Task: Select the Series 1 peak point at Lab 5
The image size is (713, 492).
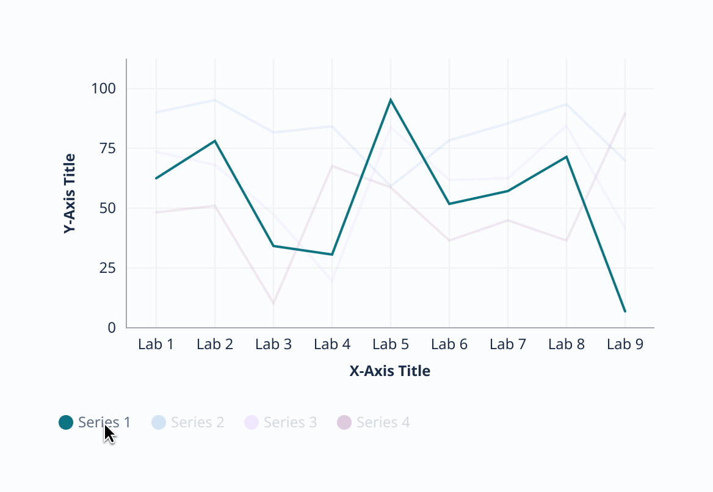Action: [391, 99]
